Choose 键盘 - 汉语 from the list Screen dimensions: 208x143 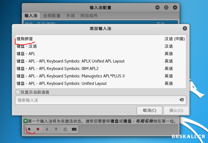tap(27, 46)
